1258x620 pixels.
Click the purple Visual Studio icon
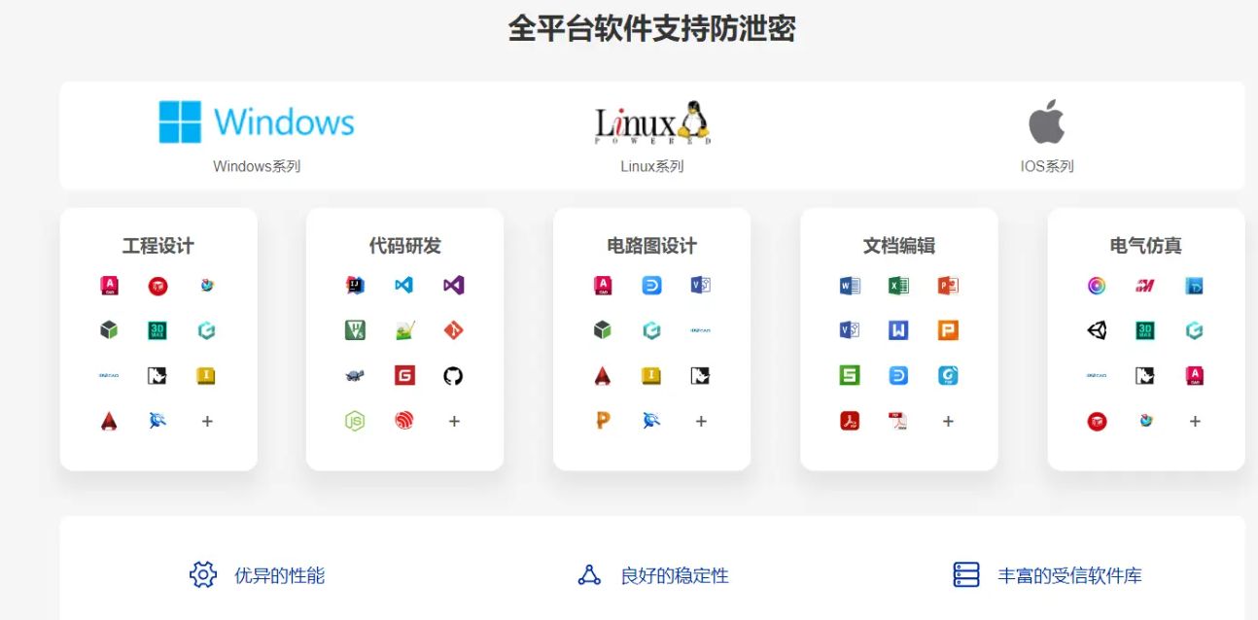point(453,286)
